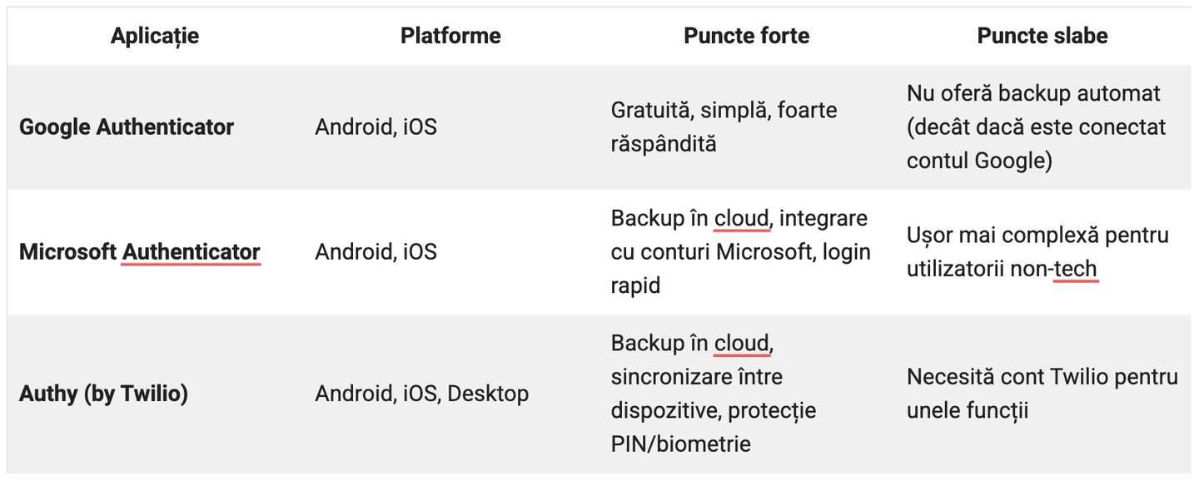The width and height of the screenshot is (1199, 481).
Task: Select the Puncte forte column header
Action: pos(746,36)
